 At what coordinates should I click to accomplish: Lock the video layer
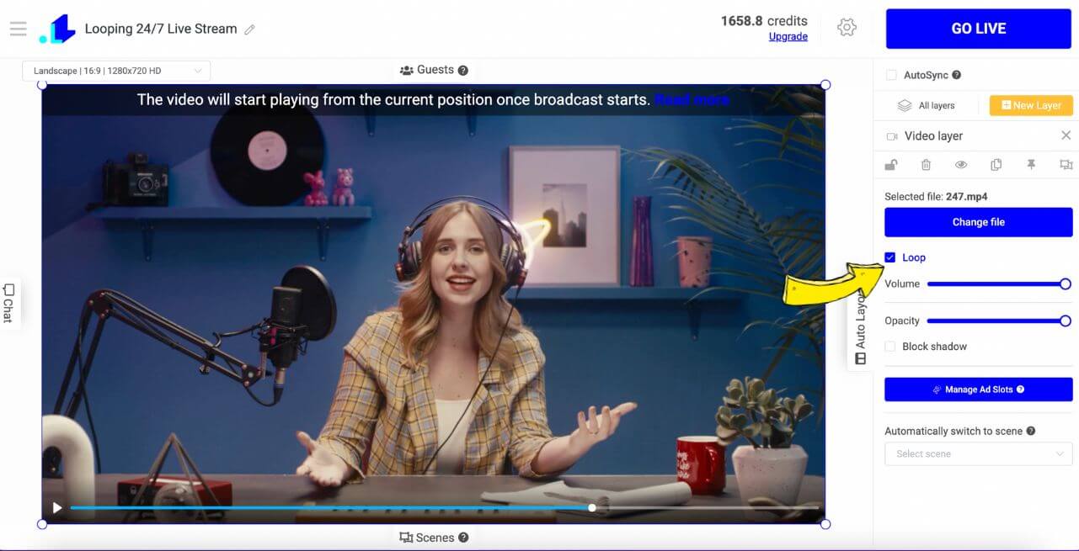pos(891,165)
